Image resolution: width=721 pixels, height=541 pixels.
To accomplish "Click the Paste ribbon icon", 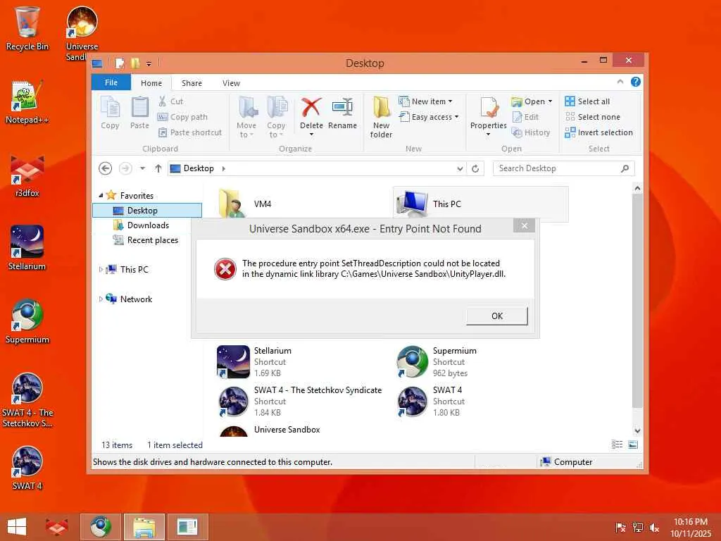I will pyautogui.click(x=140, y=113).
